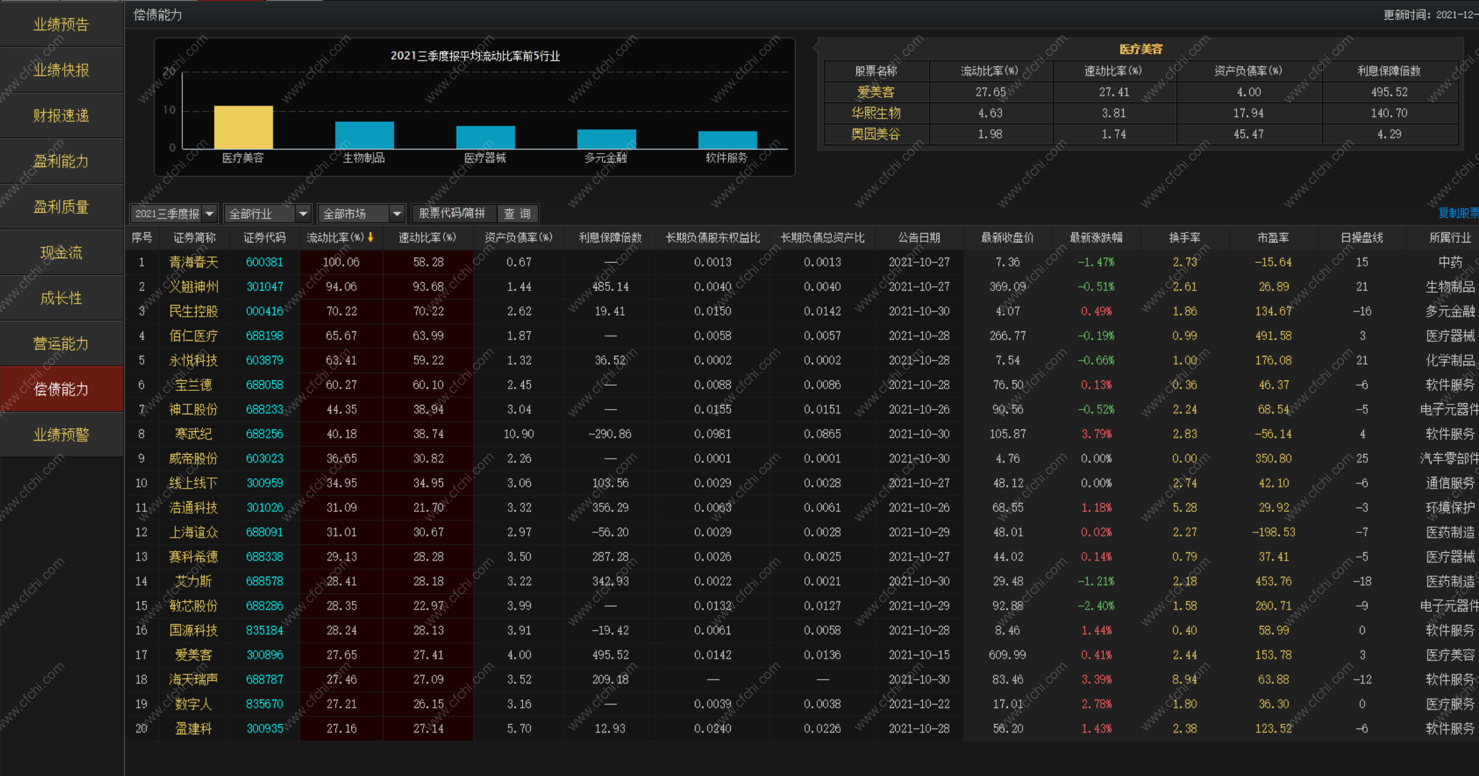The height and width of the screenshot is (776, 1479).
Task: Open the 财报速递 sidebar section
Action: click(x=61, y=116)
